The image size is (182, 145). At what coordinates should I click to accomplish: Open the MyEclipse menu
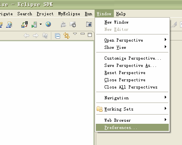(x=69, y=14)
